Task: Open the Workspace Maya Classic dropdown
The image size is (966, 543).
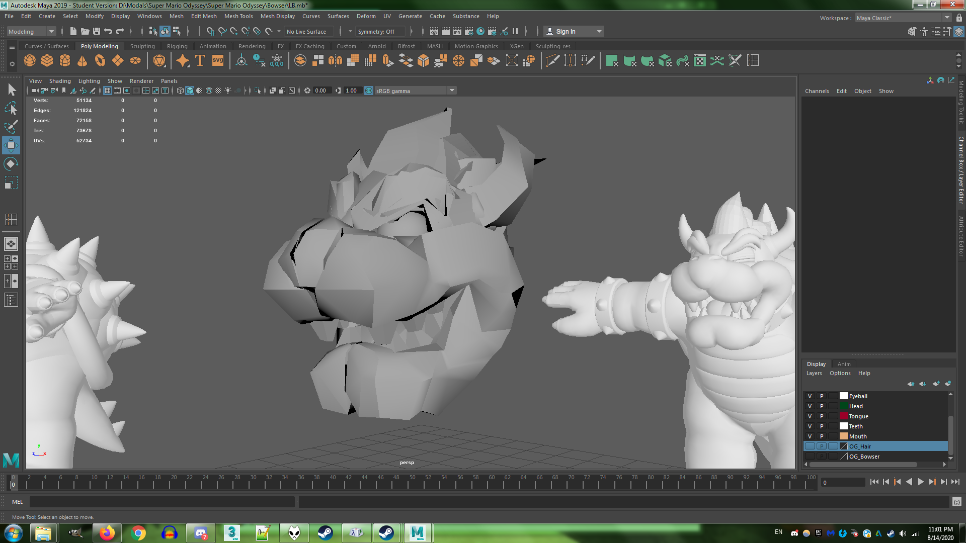Action: (x=903, y=18)
